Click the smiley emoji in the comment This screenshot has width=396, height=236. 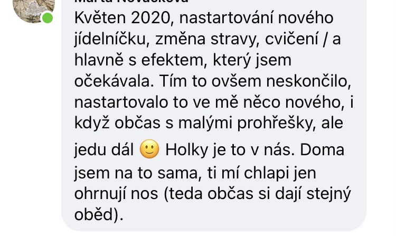click(149, 149)
